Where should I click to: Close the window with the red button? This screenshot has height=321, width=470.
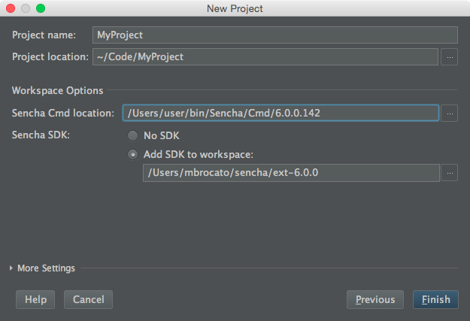11,8
